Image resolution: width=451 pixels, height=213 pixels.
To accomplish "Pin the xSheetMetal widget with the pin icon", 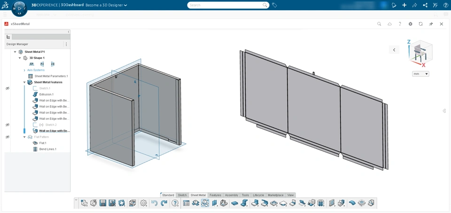I will pyautogui.click(x=431, y=24).
